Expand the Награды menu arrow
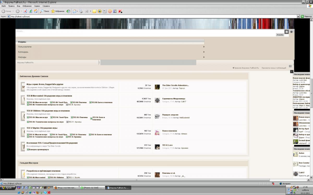The width and height of the screenshot is (313, 195). click(x=204, y=57)
